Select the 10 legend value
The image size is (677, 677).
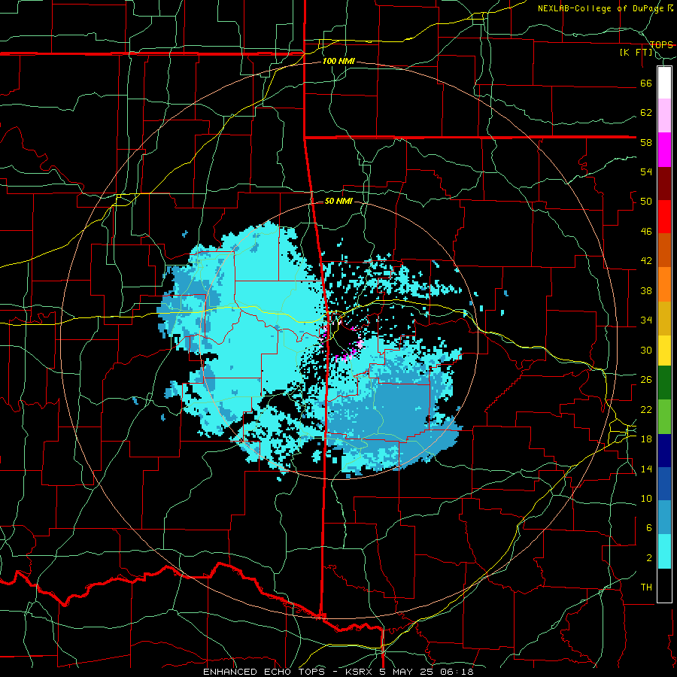coord(646,499)
